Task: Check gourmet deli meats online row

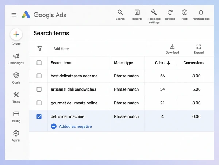Action: pyautogui.click(x=39, y=103)
